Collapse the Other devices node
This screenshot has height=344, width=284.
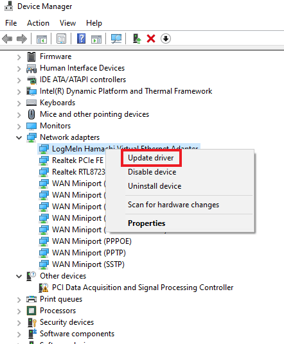click(19, 277)
